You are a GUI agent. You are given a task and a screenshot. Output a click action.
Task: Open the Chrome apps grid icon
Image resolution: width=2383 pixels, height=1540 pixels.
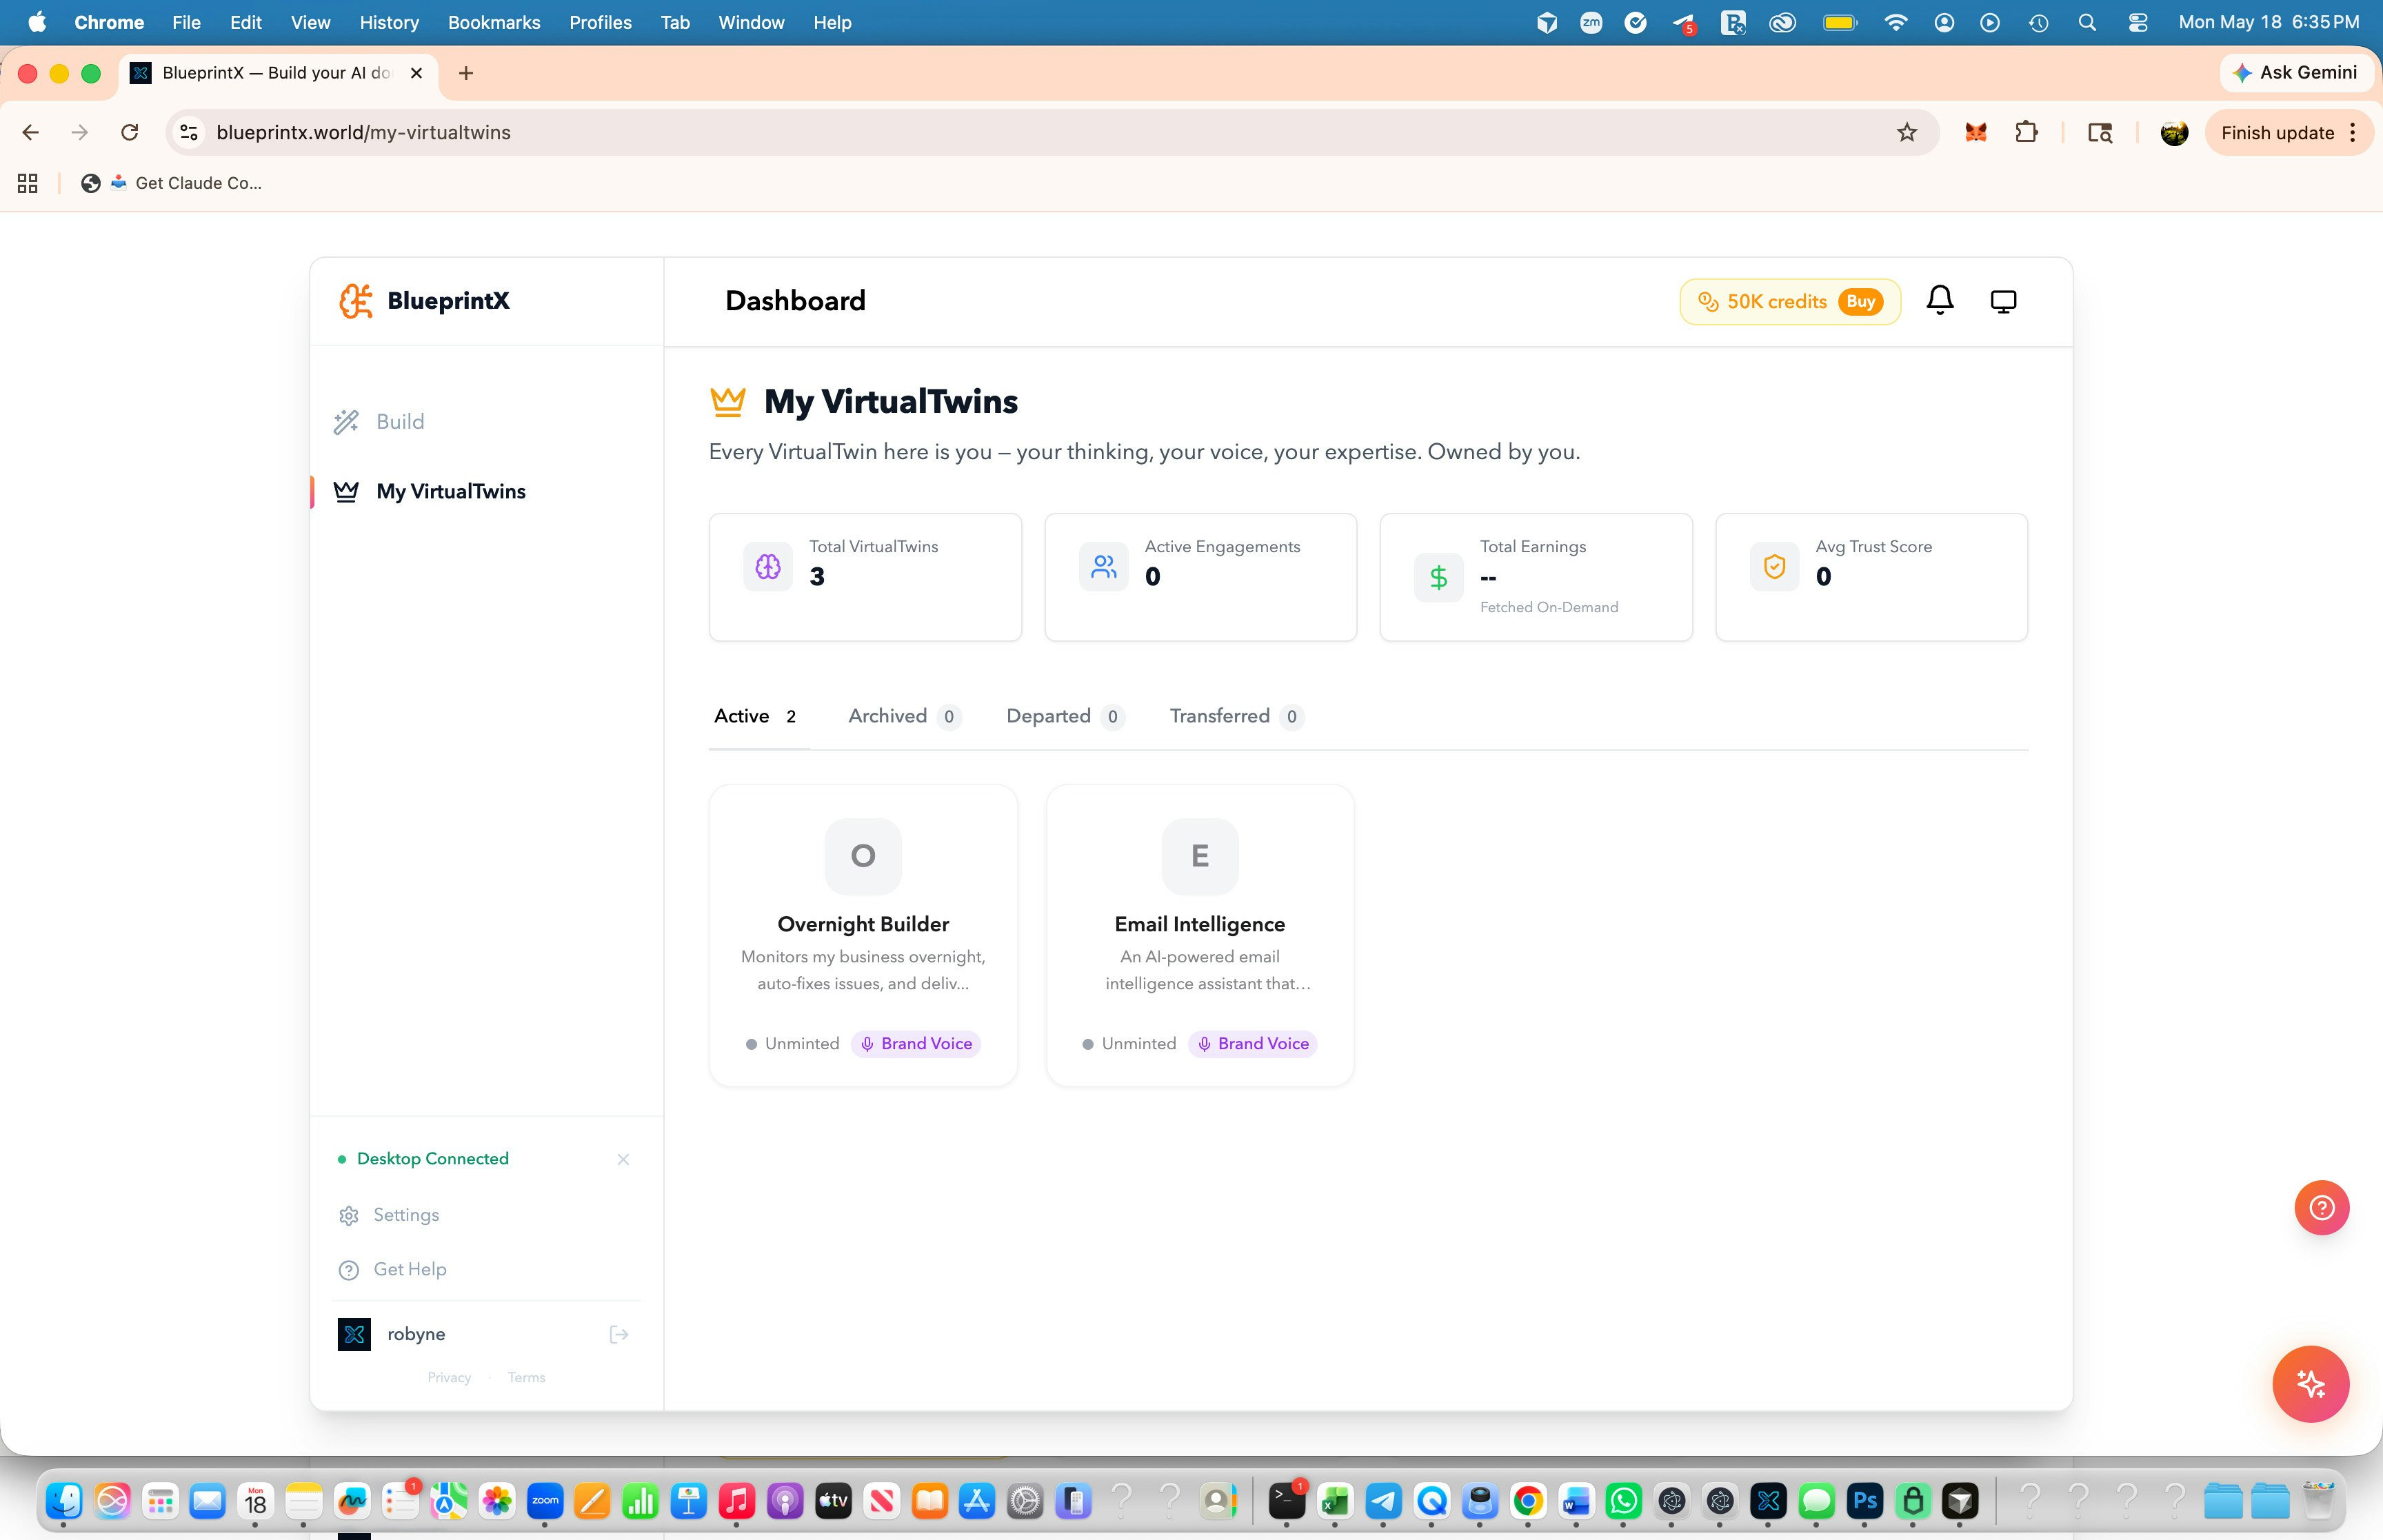click(x=28, y=184)
